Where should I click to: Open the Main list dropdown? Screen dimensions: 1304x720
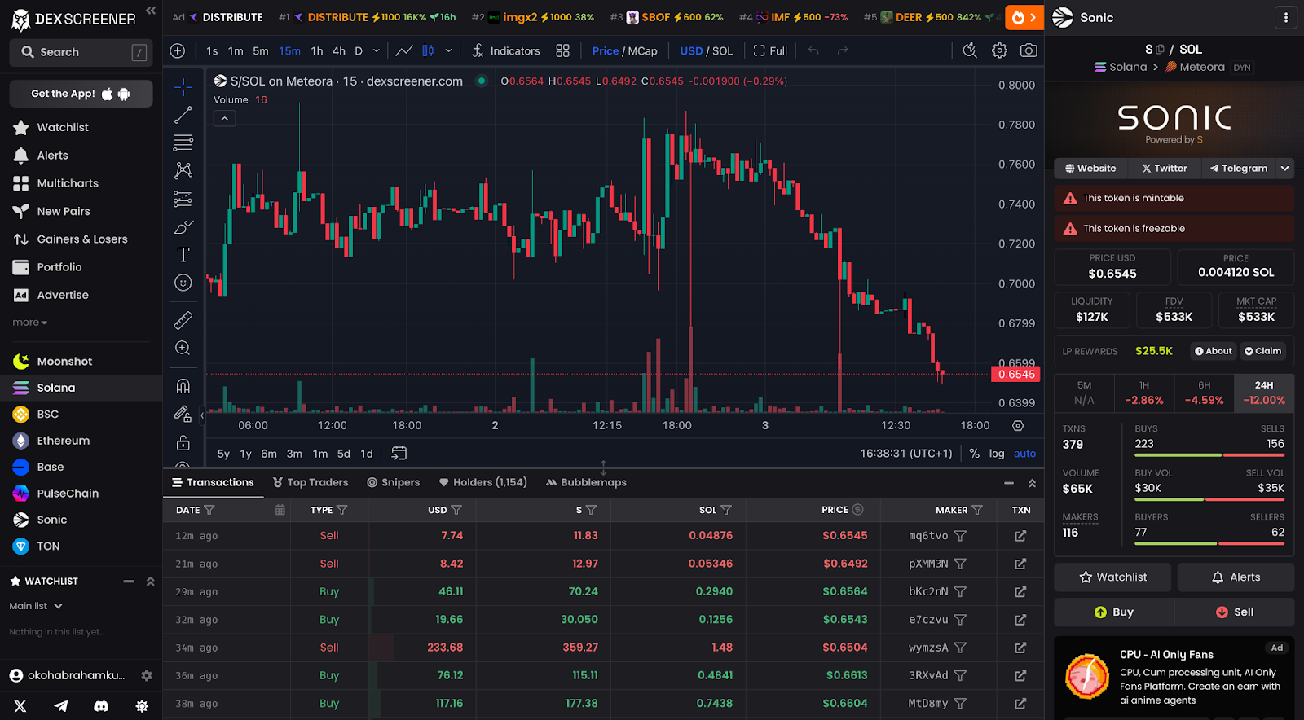[36, 606]
